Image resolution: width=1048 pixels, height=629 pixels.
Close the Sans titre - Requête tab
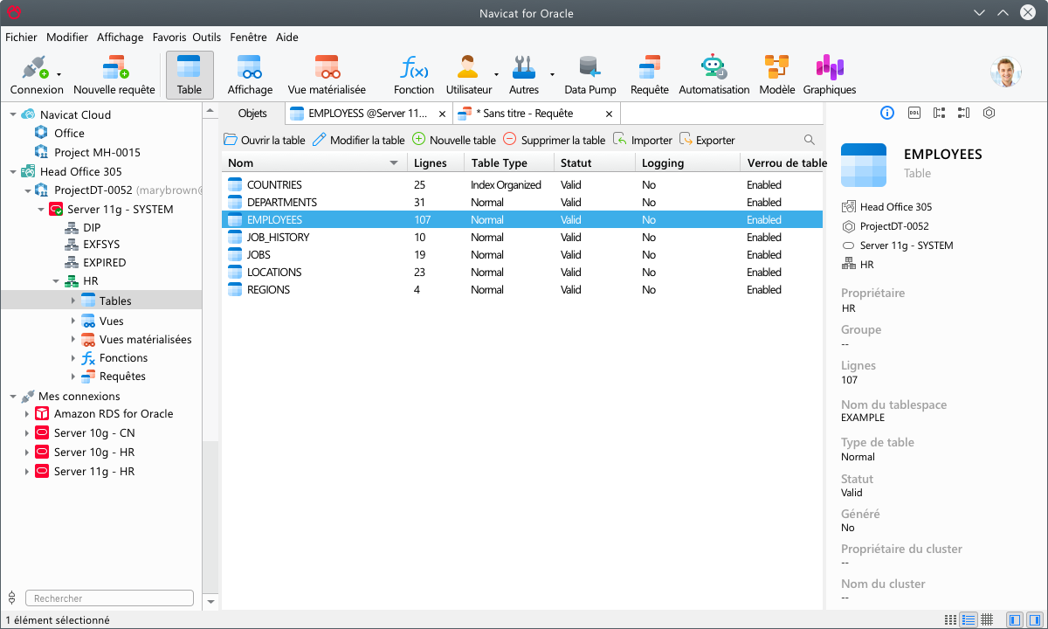[x=610, y=114]
